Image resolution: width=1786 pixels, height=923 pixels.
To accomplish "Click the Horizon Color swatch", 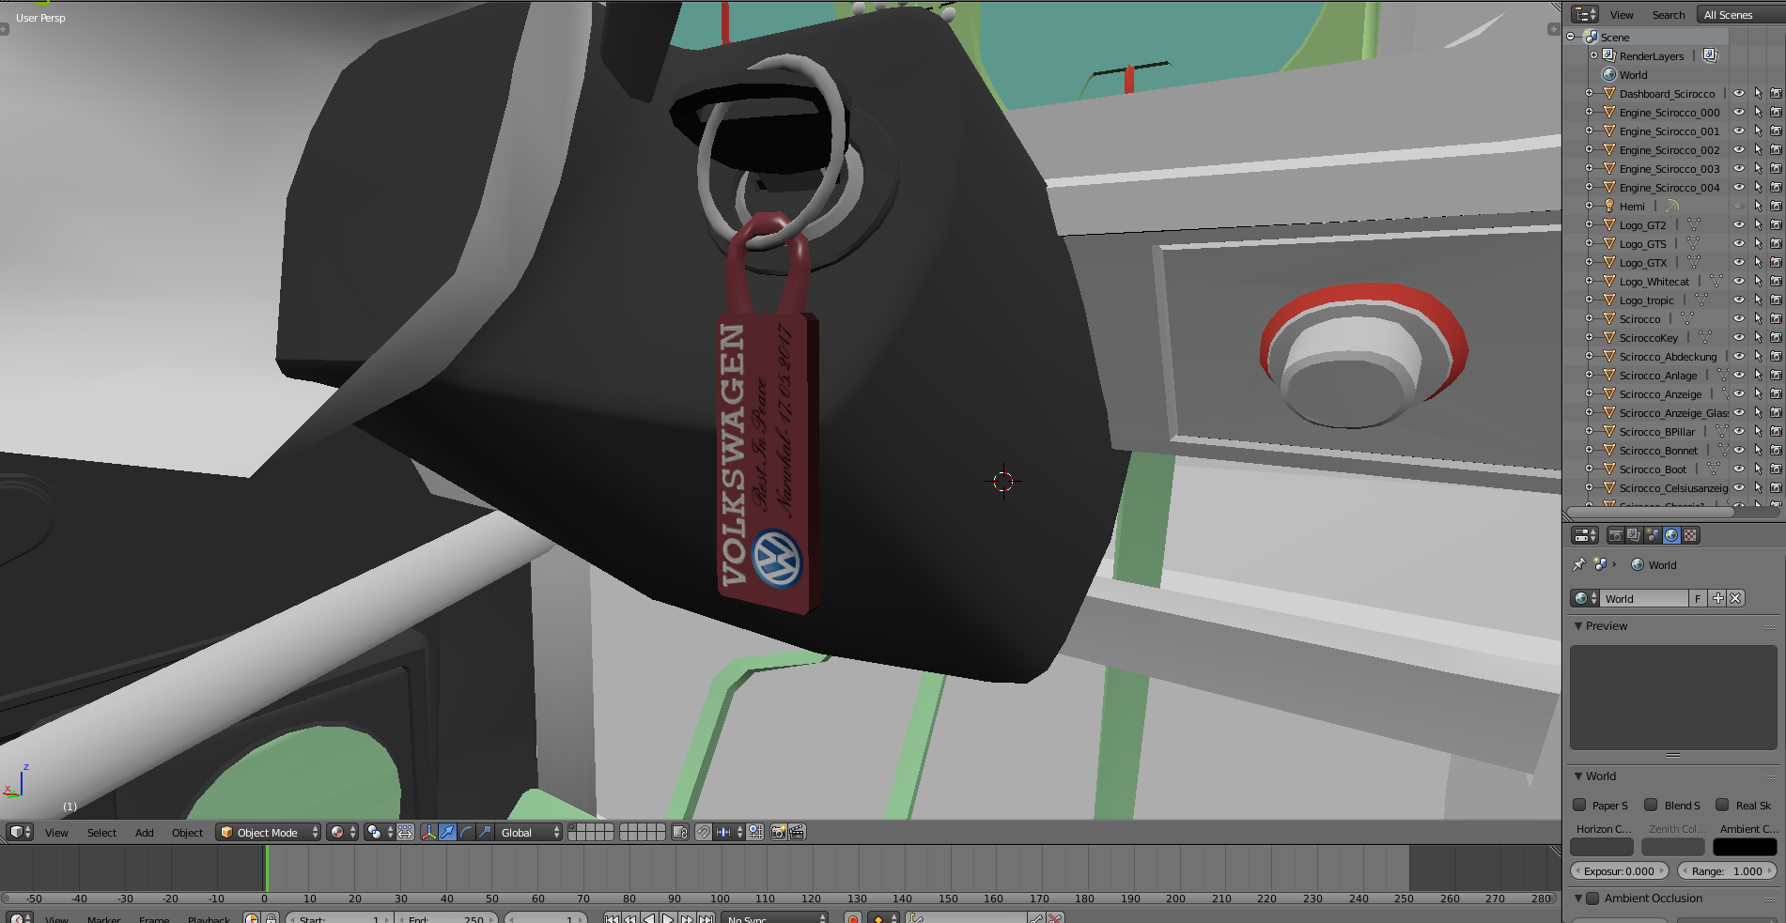I will point(1602,847).
